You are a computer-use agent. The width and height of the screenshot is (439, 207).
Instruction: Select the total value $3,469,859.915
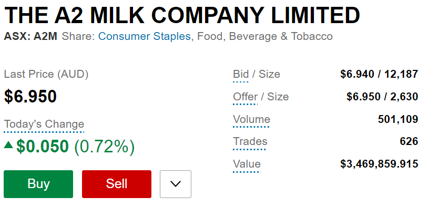coord(379,164)
